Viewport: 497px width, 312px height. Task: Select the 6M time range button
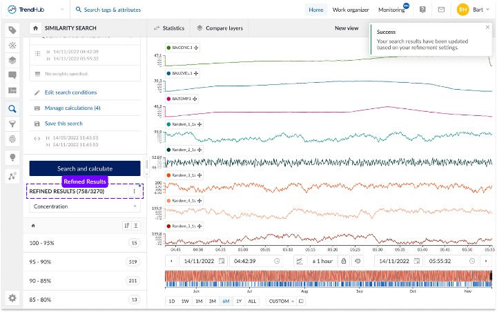point(226,301)
